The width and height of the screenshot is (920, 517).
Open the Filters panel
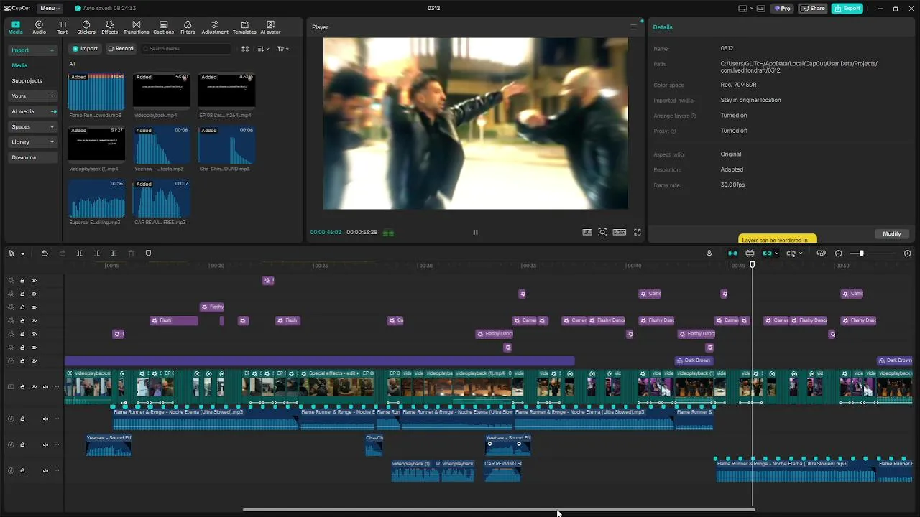point(188,27)
